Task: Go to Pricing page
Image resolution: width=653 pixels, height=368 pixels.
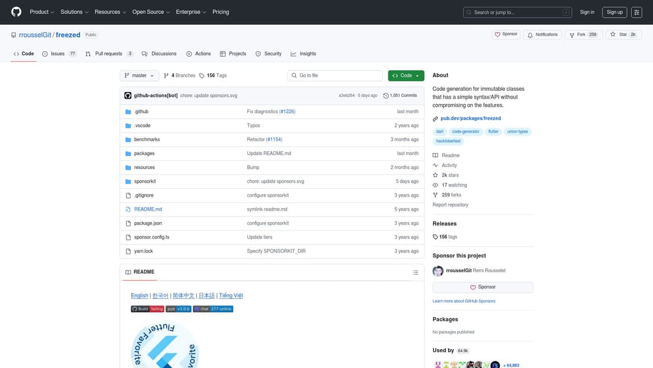Action: 221,12
